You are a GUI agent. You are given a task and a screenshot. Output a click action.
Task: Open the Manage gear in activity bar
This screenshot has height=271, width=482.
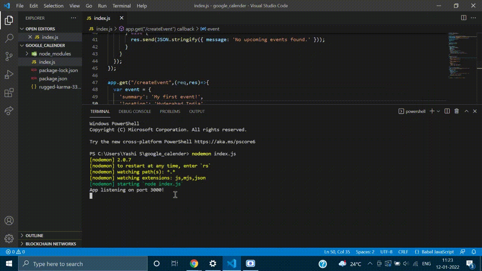(9, 239)
